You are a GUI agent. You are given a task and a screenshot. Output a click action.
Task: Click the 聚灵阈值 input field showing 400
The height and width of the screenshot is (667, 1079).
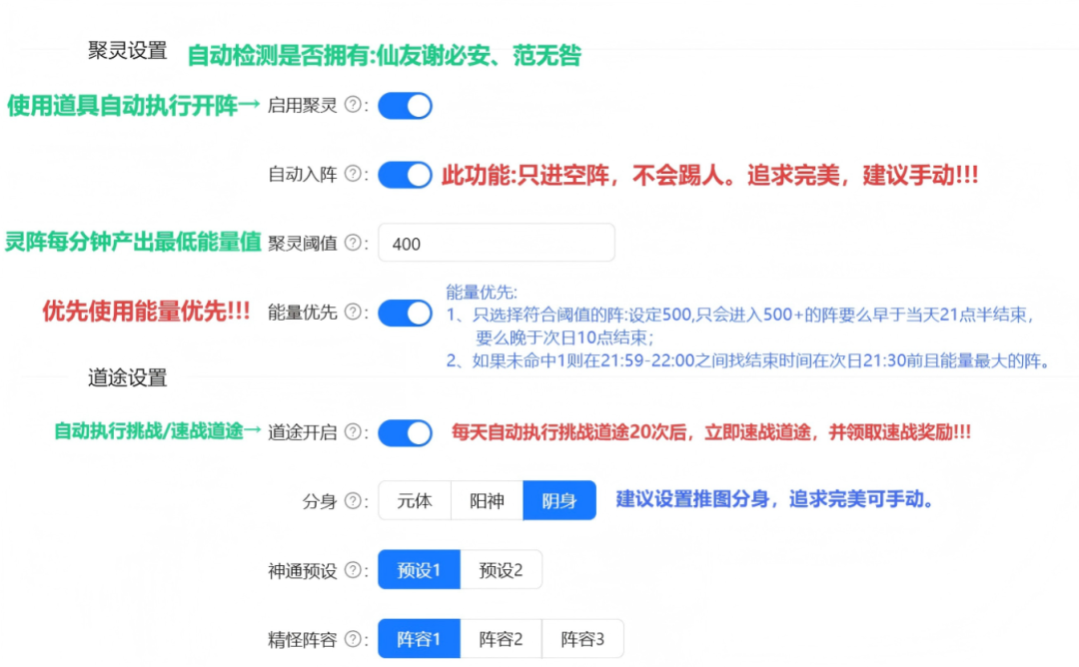497,243
